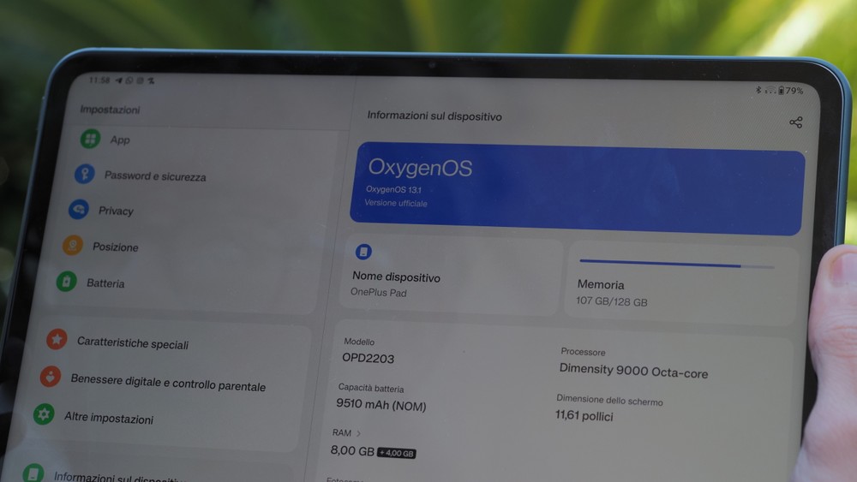This screenshot has height=482, width=857.
Task: Tap the Benessere digitale icon
Action: pyautogui.click(x=51, y=377)
